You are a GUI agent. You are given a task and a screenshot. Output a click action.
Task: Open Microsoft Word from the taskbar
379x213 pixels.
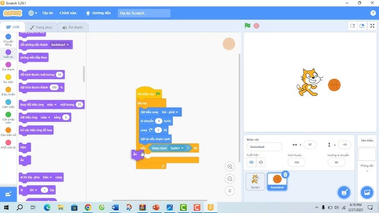[x=115, y=207]
